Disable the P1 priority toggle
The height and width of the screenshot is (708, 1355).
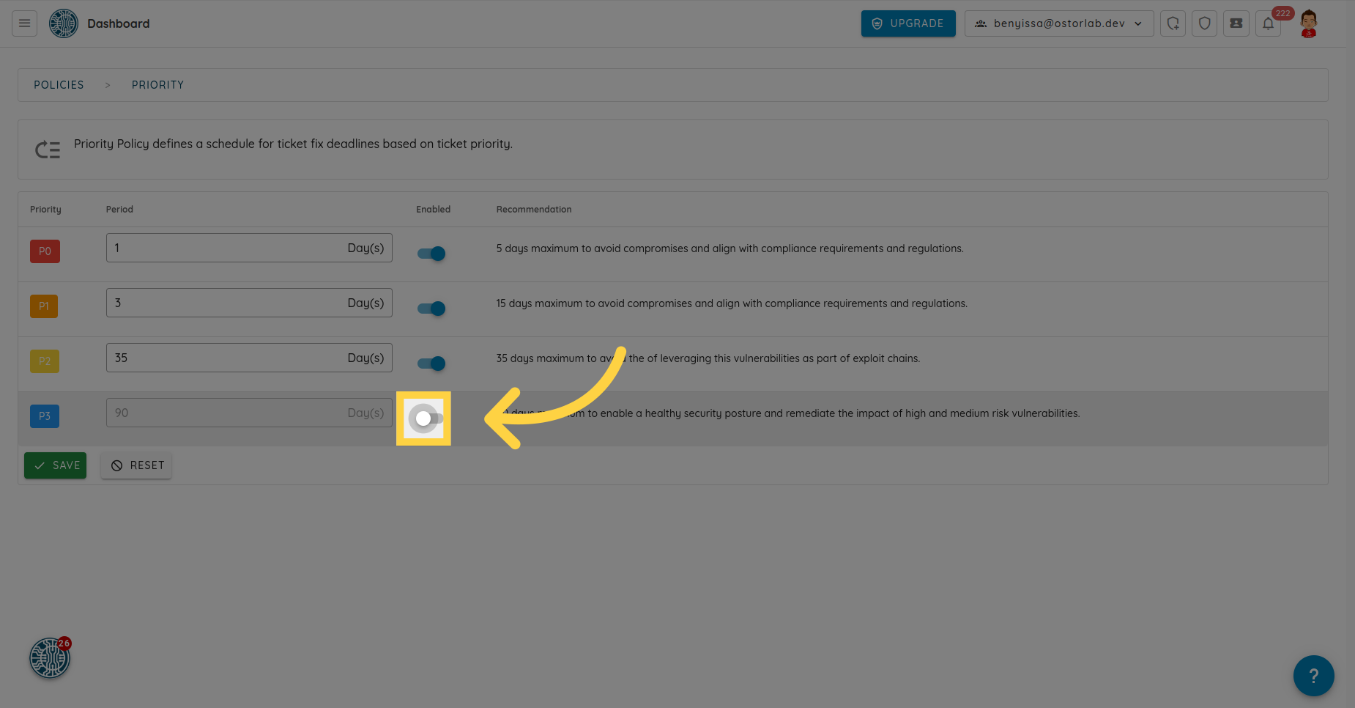pos(431,309)
